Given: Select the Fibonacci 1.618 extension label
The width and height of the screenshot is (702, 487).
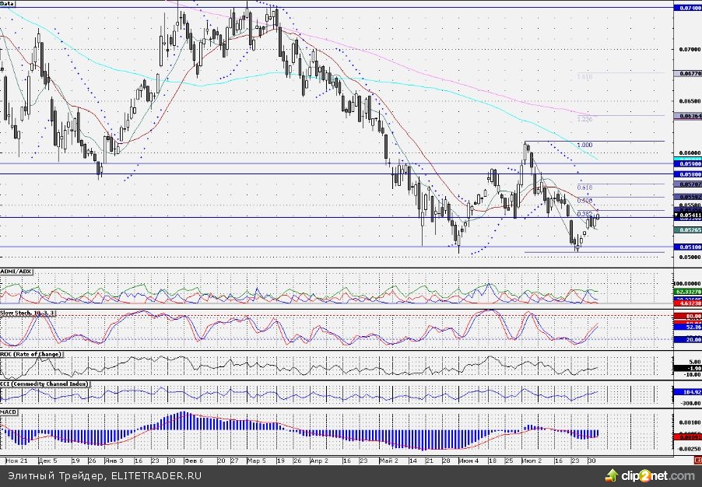Looking at the screenshot, I should point(584,77).
